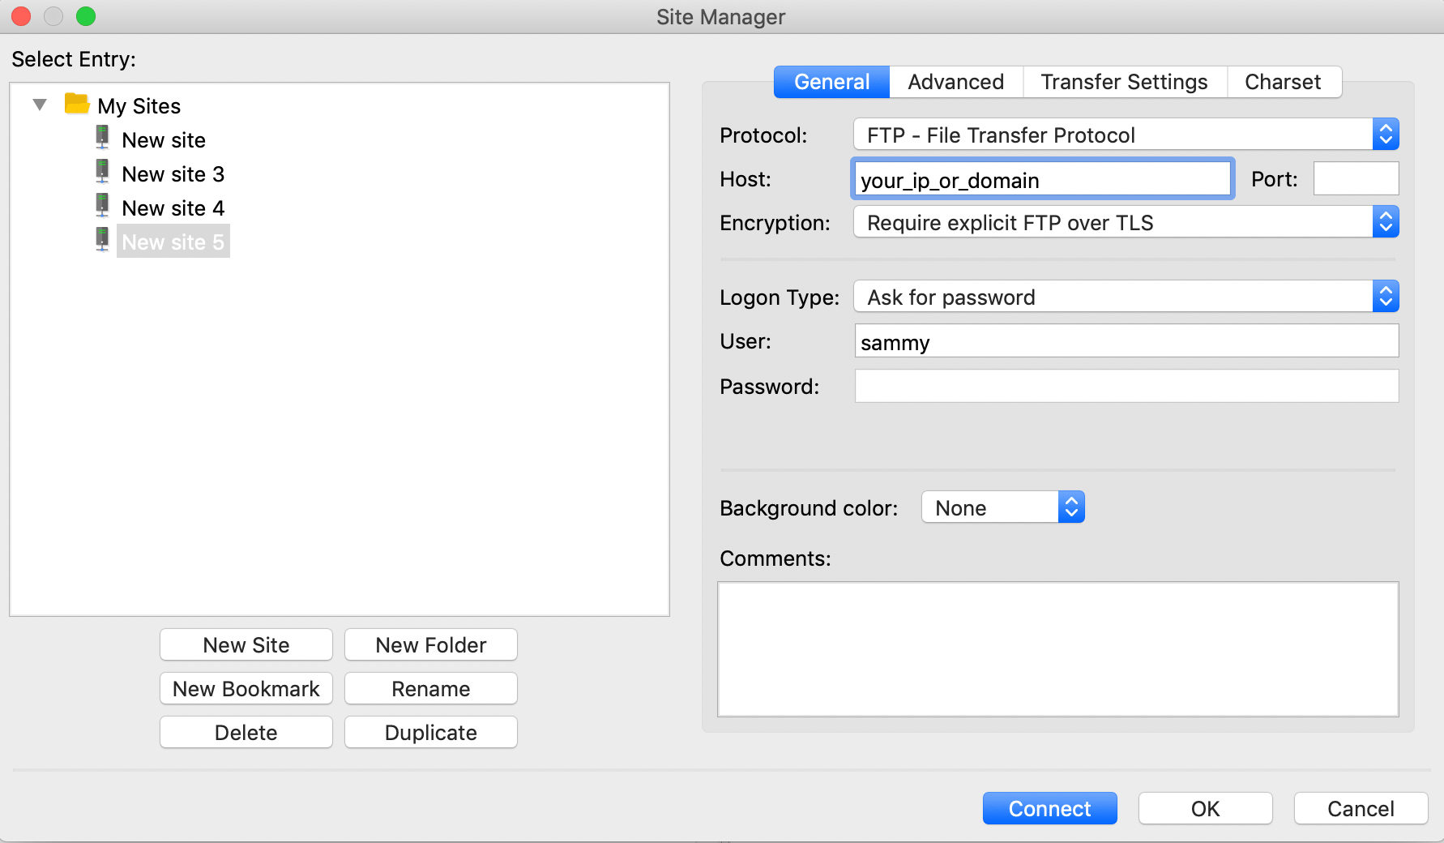Close the Site Manager with red button
This screenshot has width=1444, height=843.
pos(21,16)
